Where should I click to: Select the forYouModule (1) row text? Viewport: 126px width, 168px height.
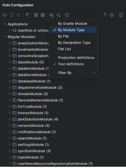click(x=32, y=107)
